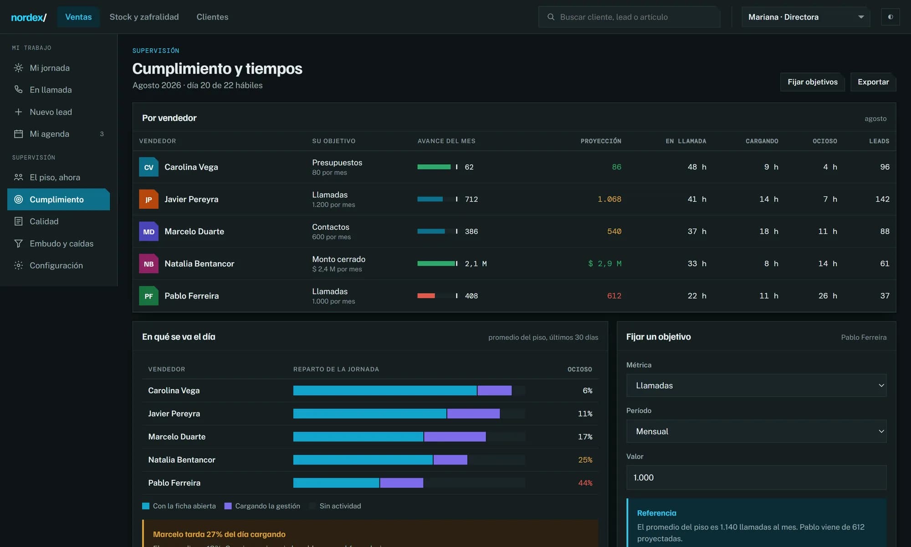
Task: Open Mi jornada sun icon
Action: (18, 68)
